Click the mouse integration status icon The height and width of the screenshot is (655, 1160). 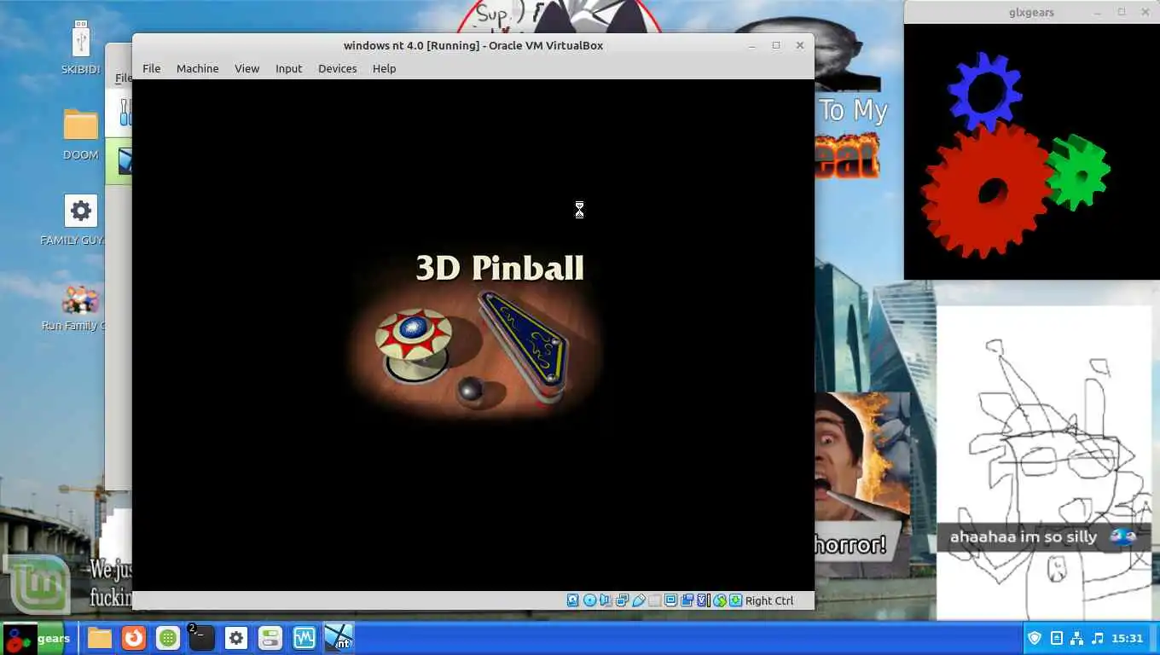click(720, 600)
